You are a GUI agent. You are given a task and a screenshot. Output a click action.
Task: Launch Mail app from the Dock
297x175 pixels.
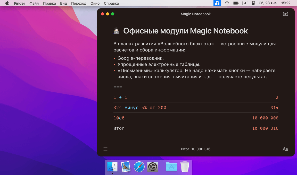[126, 167]
